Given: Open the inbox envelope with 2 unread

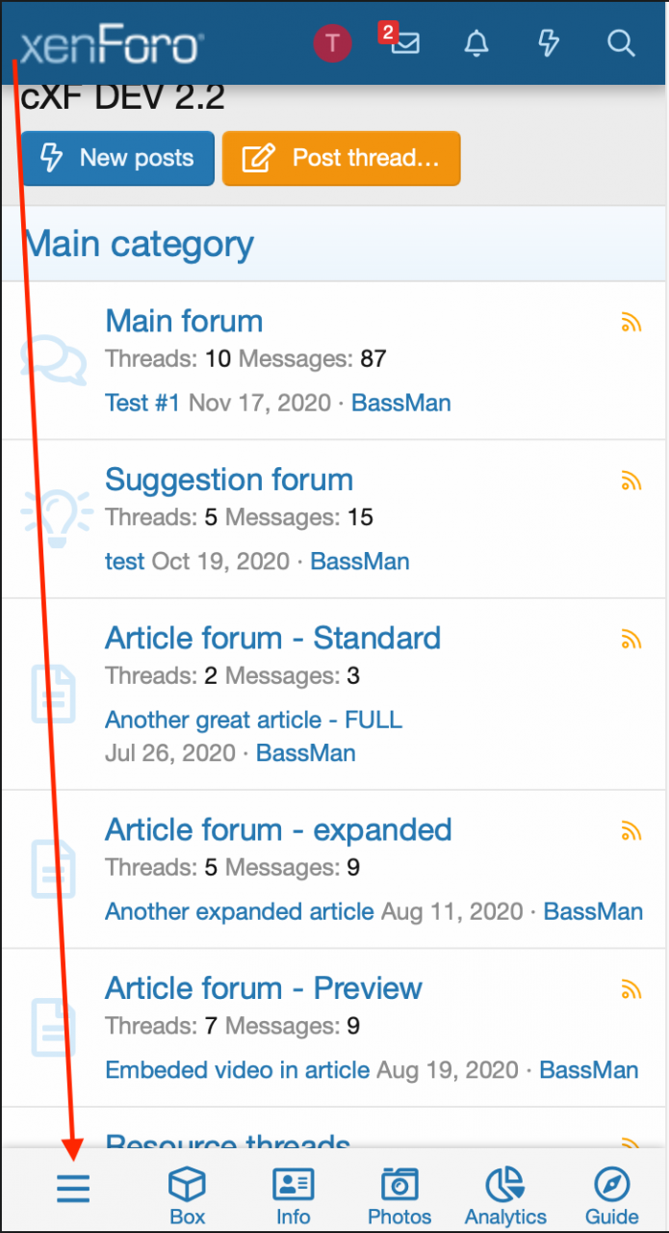Looking at the screenshot, I should 404,43.
